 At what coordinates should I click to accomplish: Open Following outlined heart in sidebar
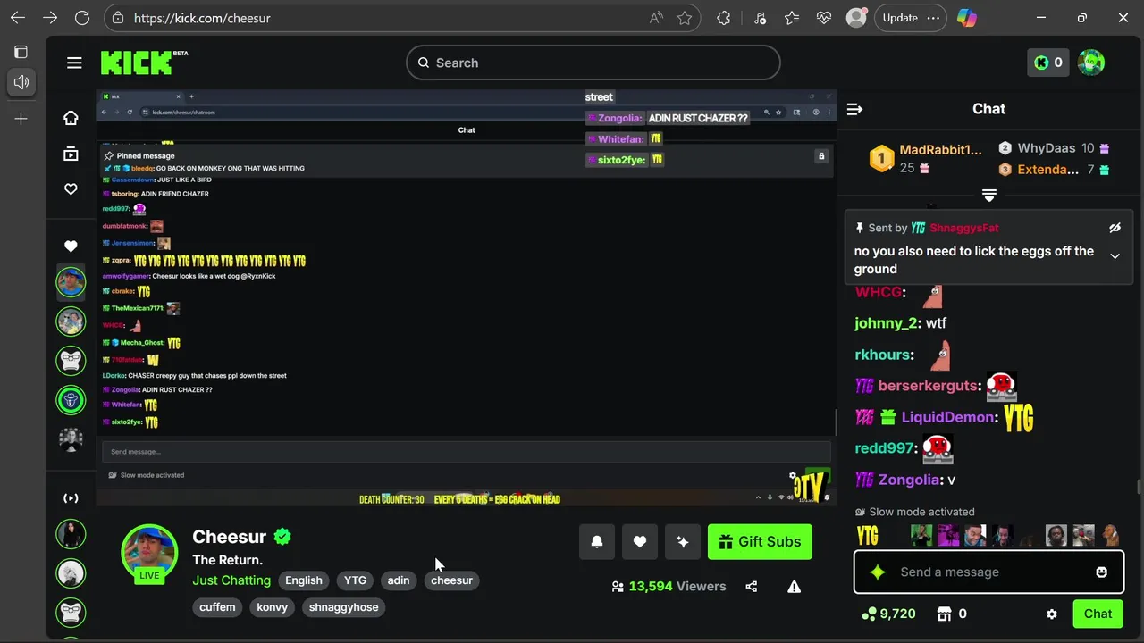point(71,189)
